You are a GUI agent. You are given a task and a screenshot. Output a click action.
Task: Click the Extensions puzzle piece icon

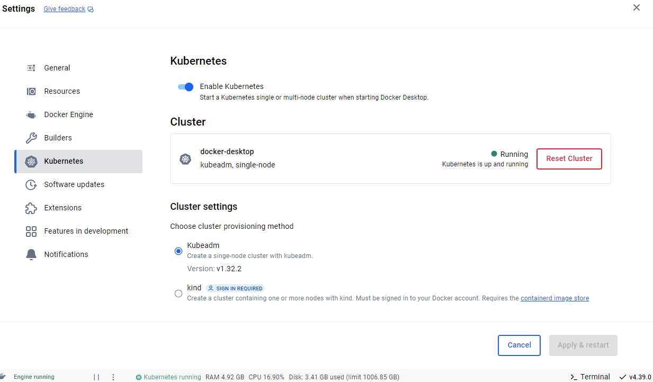click(31, 208)
